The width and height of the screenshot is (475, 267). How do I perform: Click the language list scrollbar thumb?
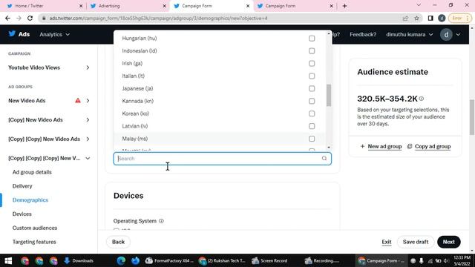[329, 96]
